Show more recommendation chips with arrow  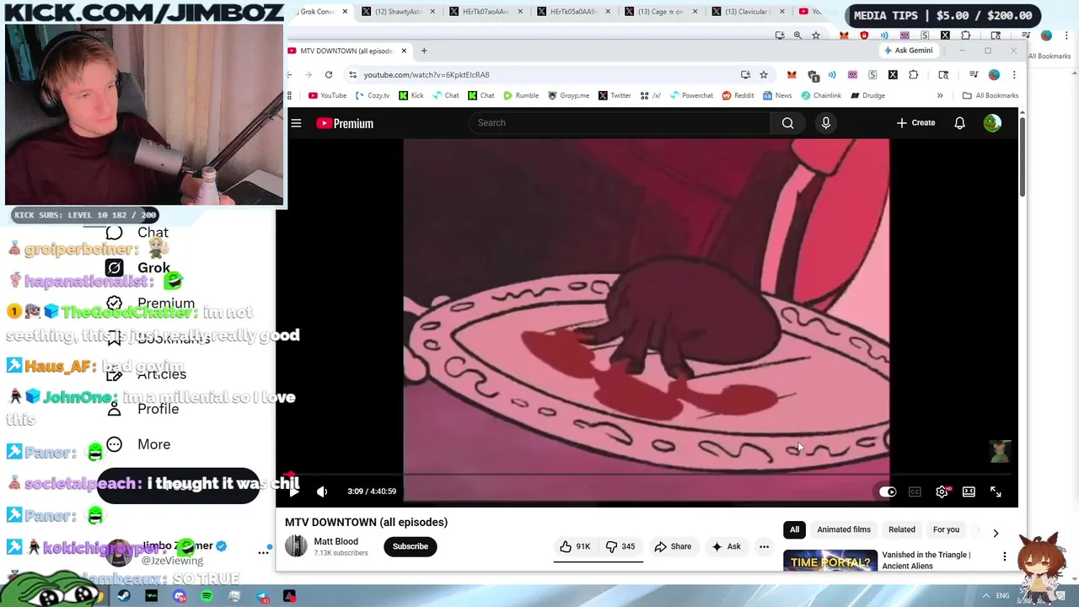click(996, 533)
